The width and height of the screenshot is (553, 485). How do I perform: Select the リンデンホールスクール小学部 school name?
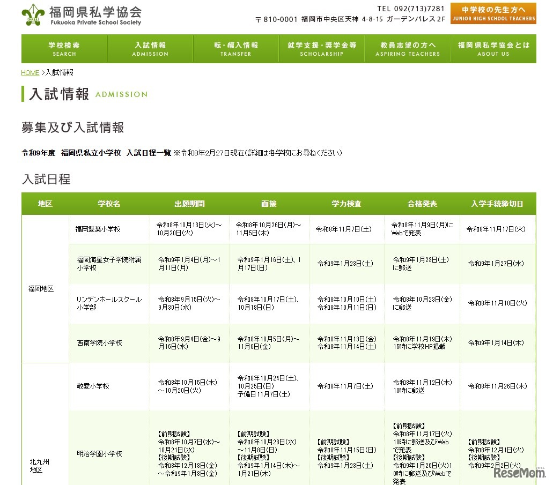coord(109,303)
